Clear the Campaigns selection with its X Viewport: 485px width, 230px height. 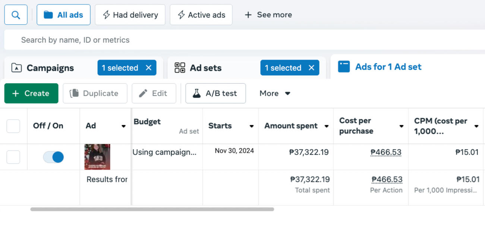tap(148, 68)
